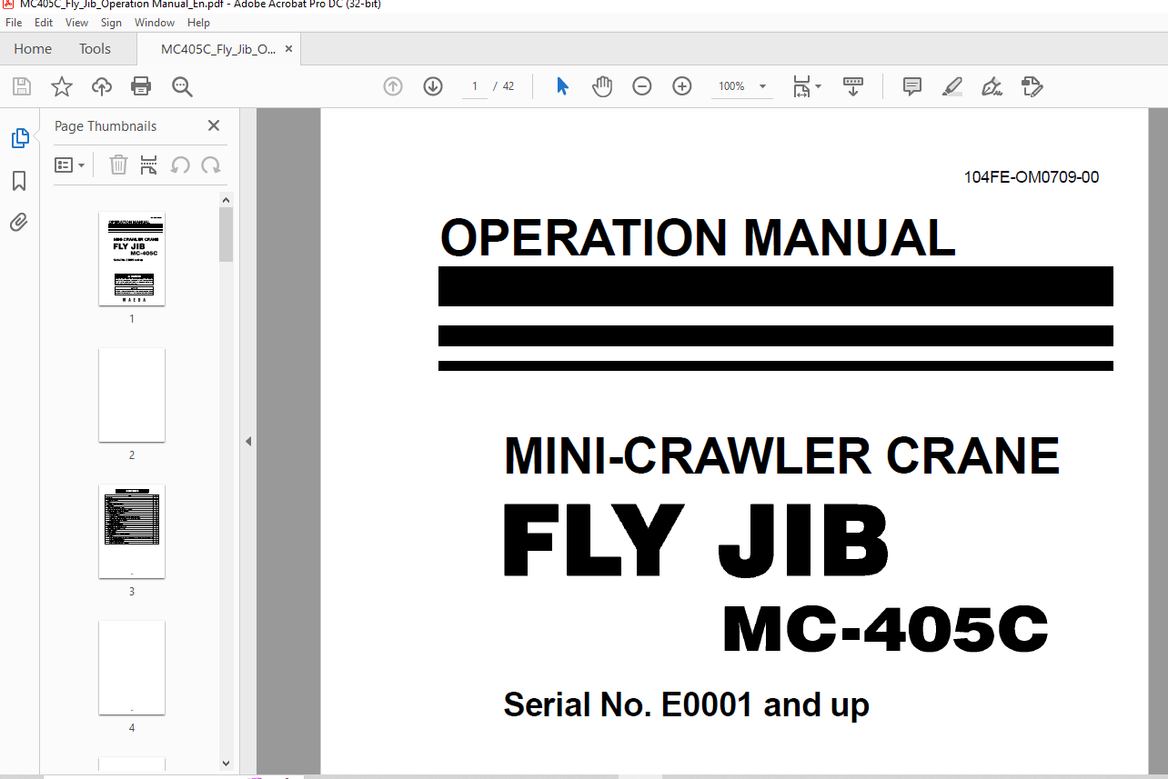Open thumbnails options dropdown menu
Image resolution: width=1168 pixels, height=779 pixels.
click(69, 165)
